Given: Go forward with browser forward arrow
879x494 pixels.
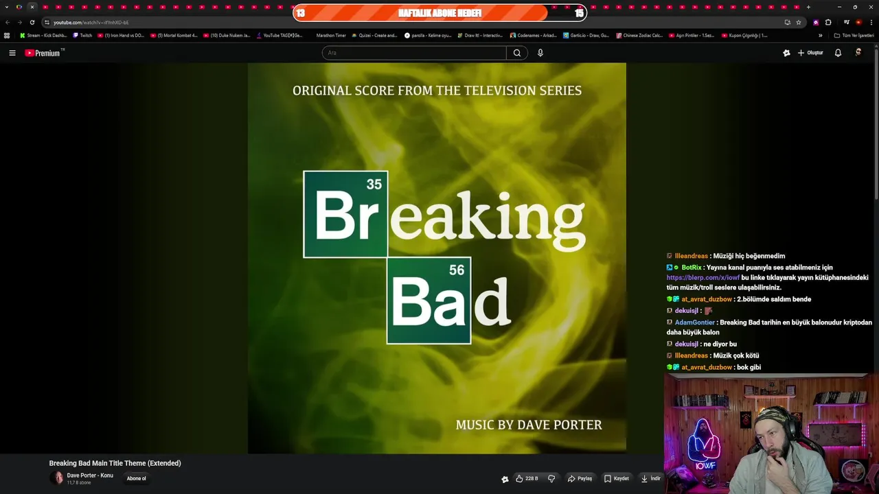Looking at the screenshot, I should click(19, 22).
